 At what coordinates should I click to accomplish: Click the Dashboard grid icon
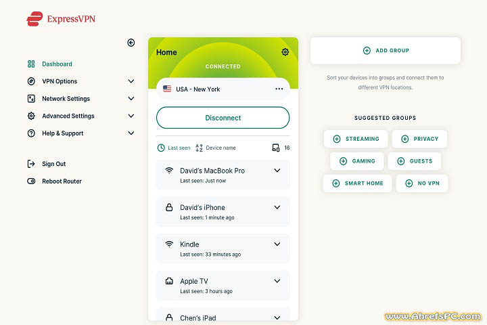click(x=31, y=64)
